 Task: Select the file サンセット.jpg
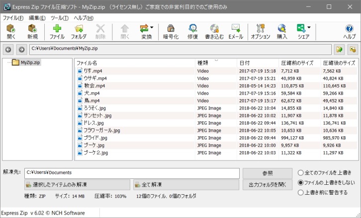point(97,115)
